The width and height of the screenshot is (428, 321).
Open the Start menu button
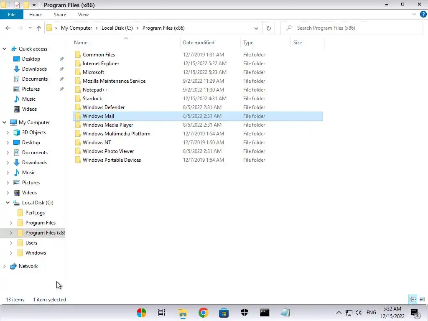tap(141, 313)
